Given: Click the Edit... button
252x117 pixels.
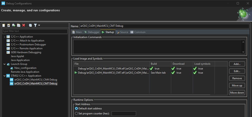Looking at the screenshot, I should click(237, 71).
